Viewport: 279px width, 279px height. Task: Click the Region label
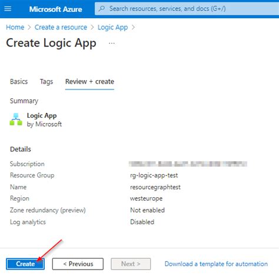[19, 198]
